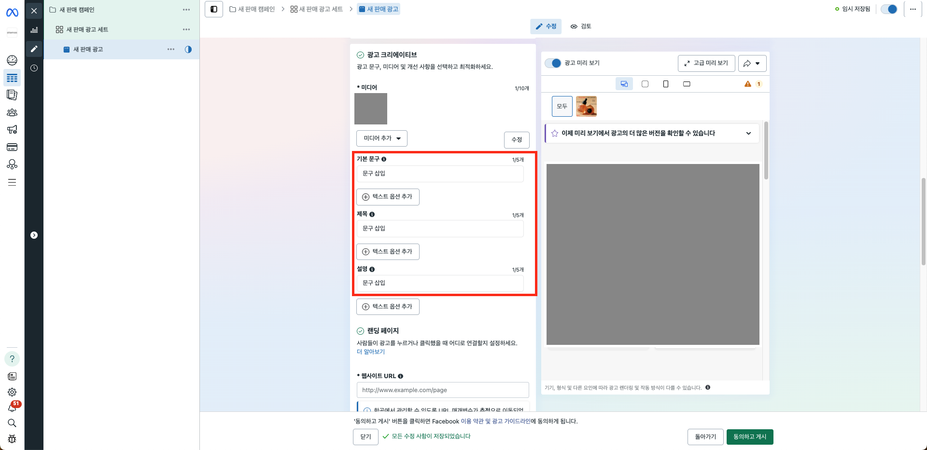Open the 미디어 추가 dropdown
Image resolution: width=927 pixels, height=450 pixels.
click(382, 138)
